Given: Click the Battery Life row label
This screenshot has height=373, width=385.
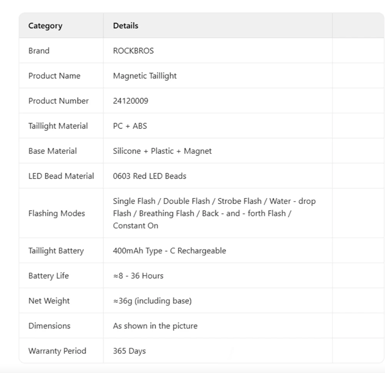Looking at the screenshot, I should pos(49,276).
